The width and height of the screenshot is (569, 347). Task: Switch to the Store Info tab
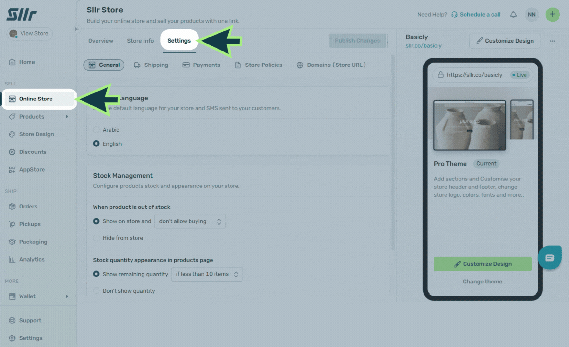click(x=140, y=41)
